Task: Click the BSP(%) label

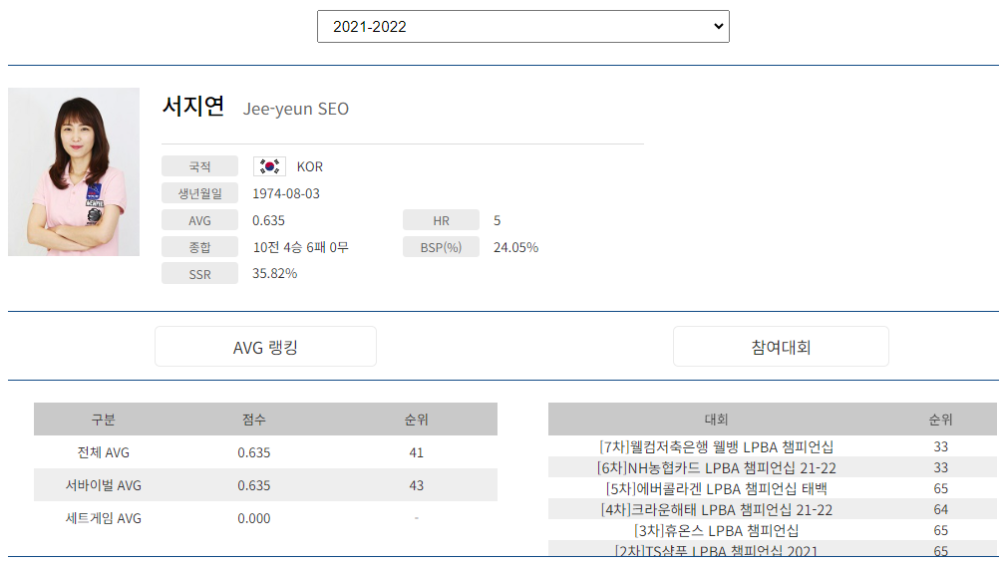Action: click(441, 247)
